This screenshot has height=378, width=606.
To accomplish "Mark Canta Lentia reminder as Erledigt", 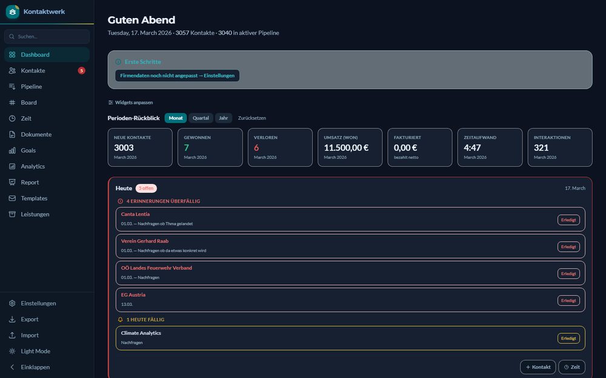I will (568, 220).
